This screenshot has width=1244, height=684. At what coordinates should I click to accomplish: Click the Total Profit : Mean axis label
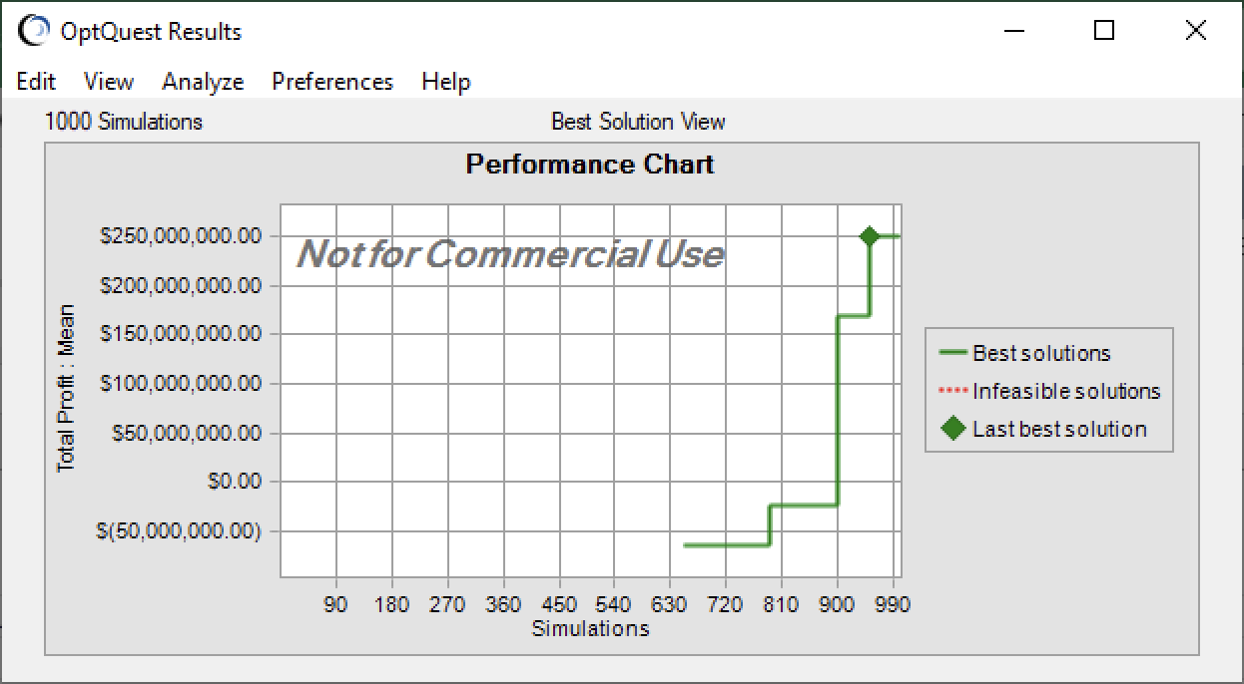[67, 389]
